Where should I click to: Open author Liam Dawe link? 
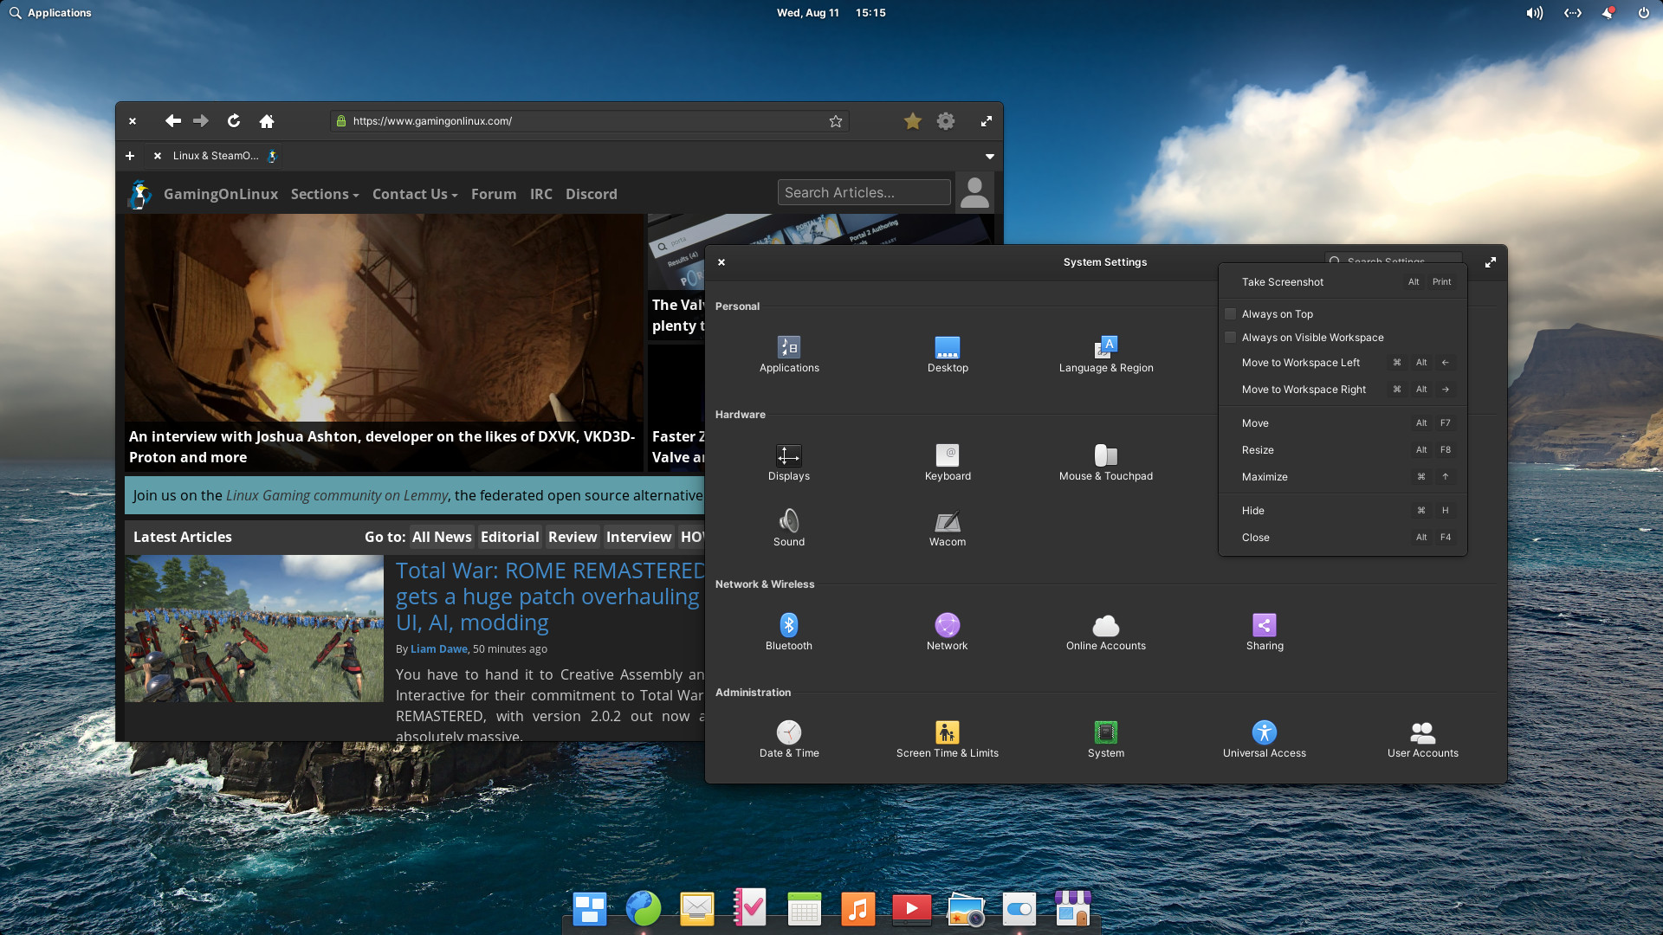[x=438, y=648]
